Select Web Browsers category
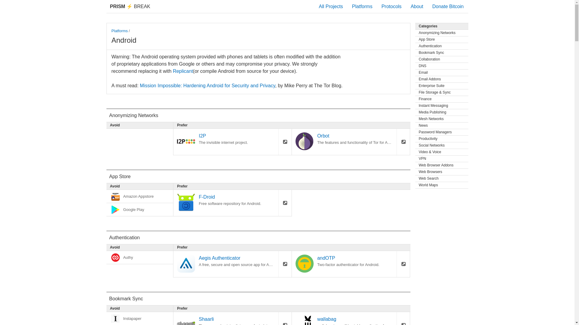 tap(441, 172)
